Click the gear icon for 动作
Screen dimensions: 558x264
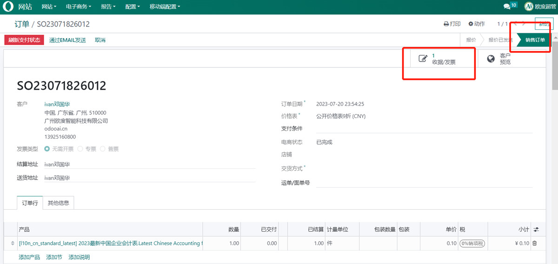(471, 24)
